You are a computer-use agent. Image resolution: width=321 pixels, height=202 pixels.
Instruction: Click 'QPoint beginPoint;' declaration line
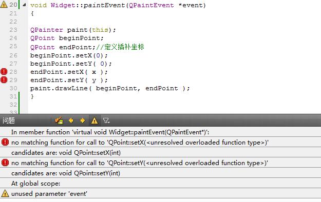(x=67, y=38)
